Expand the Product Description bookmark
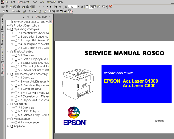The image size is (174, 139). tap(8, 25)
